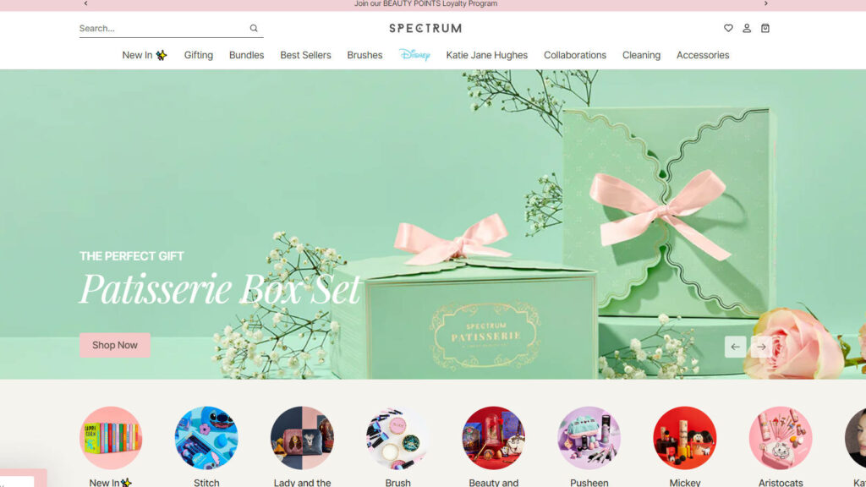Open the shopping bag icon
866x487 pixels.
click(x=765, y=29)
